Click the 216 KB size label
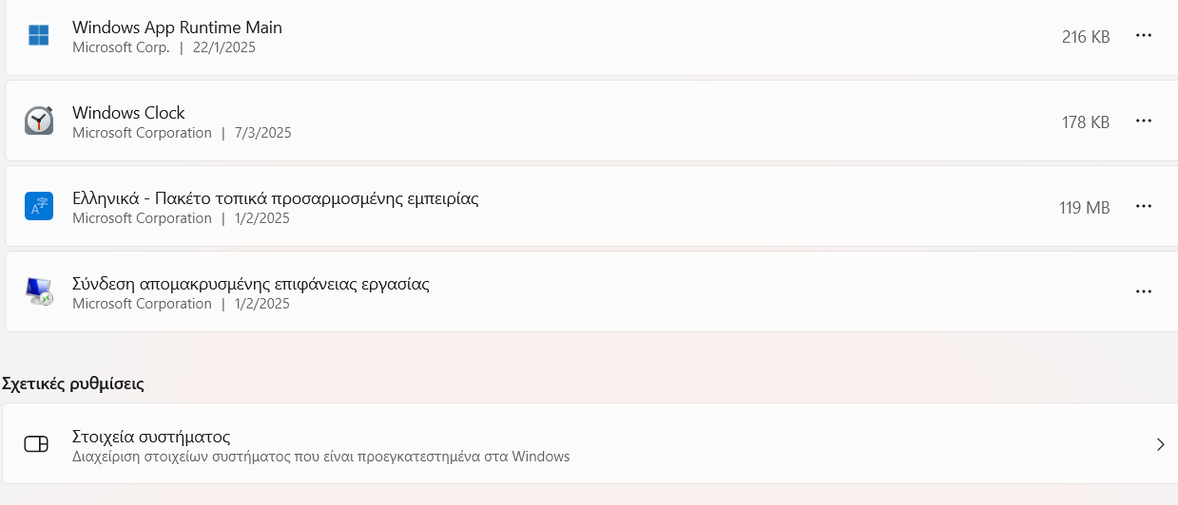Image resolution: width=1178 pixels, height=505 pixels. pyautogui.click(x=1086, y=37)
